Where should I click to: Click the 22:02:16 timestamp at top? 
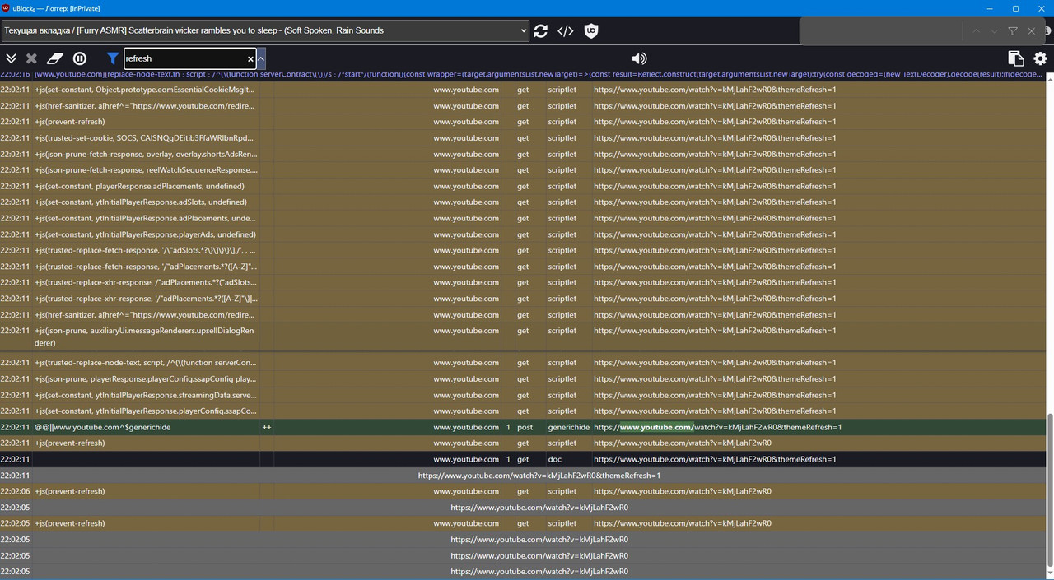pos(15,74)
